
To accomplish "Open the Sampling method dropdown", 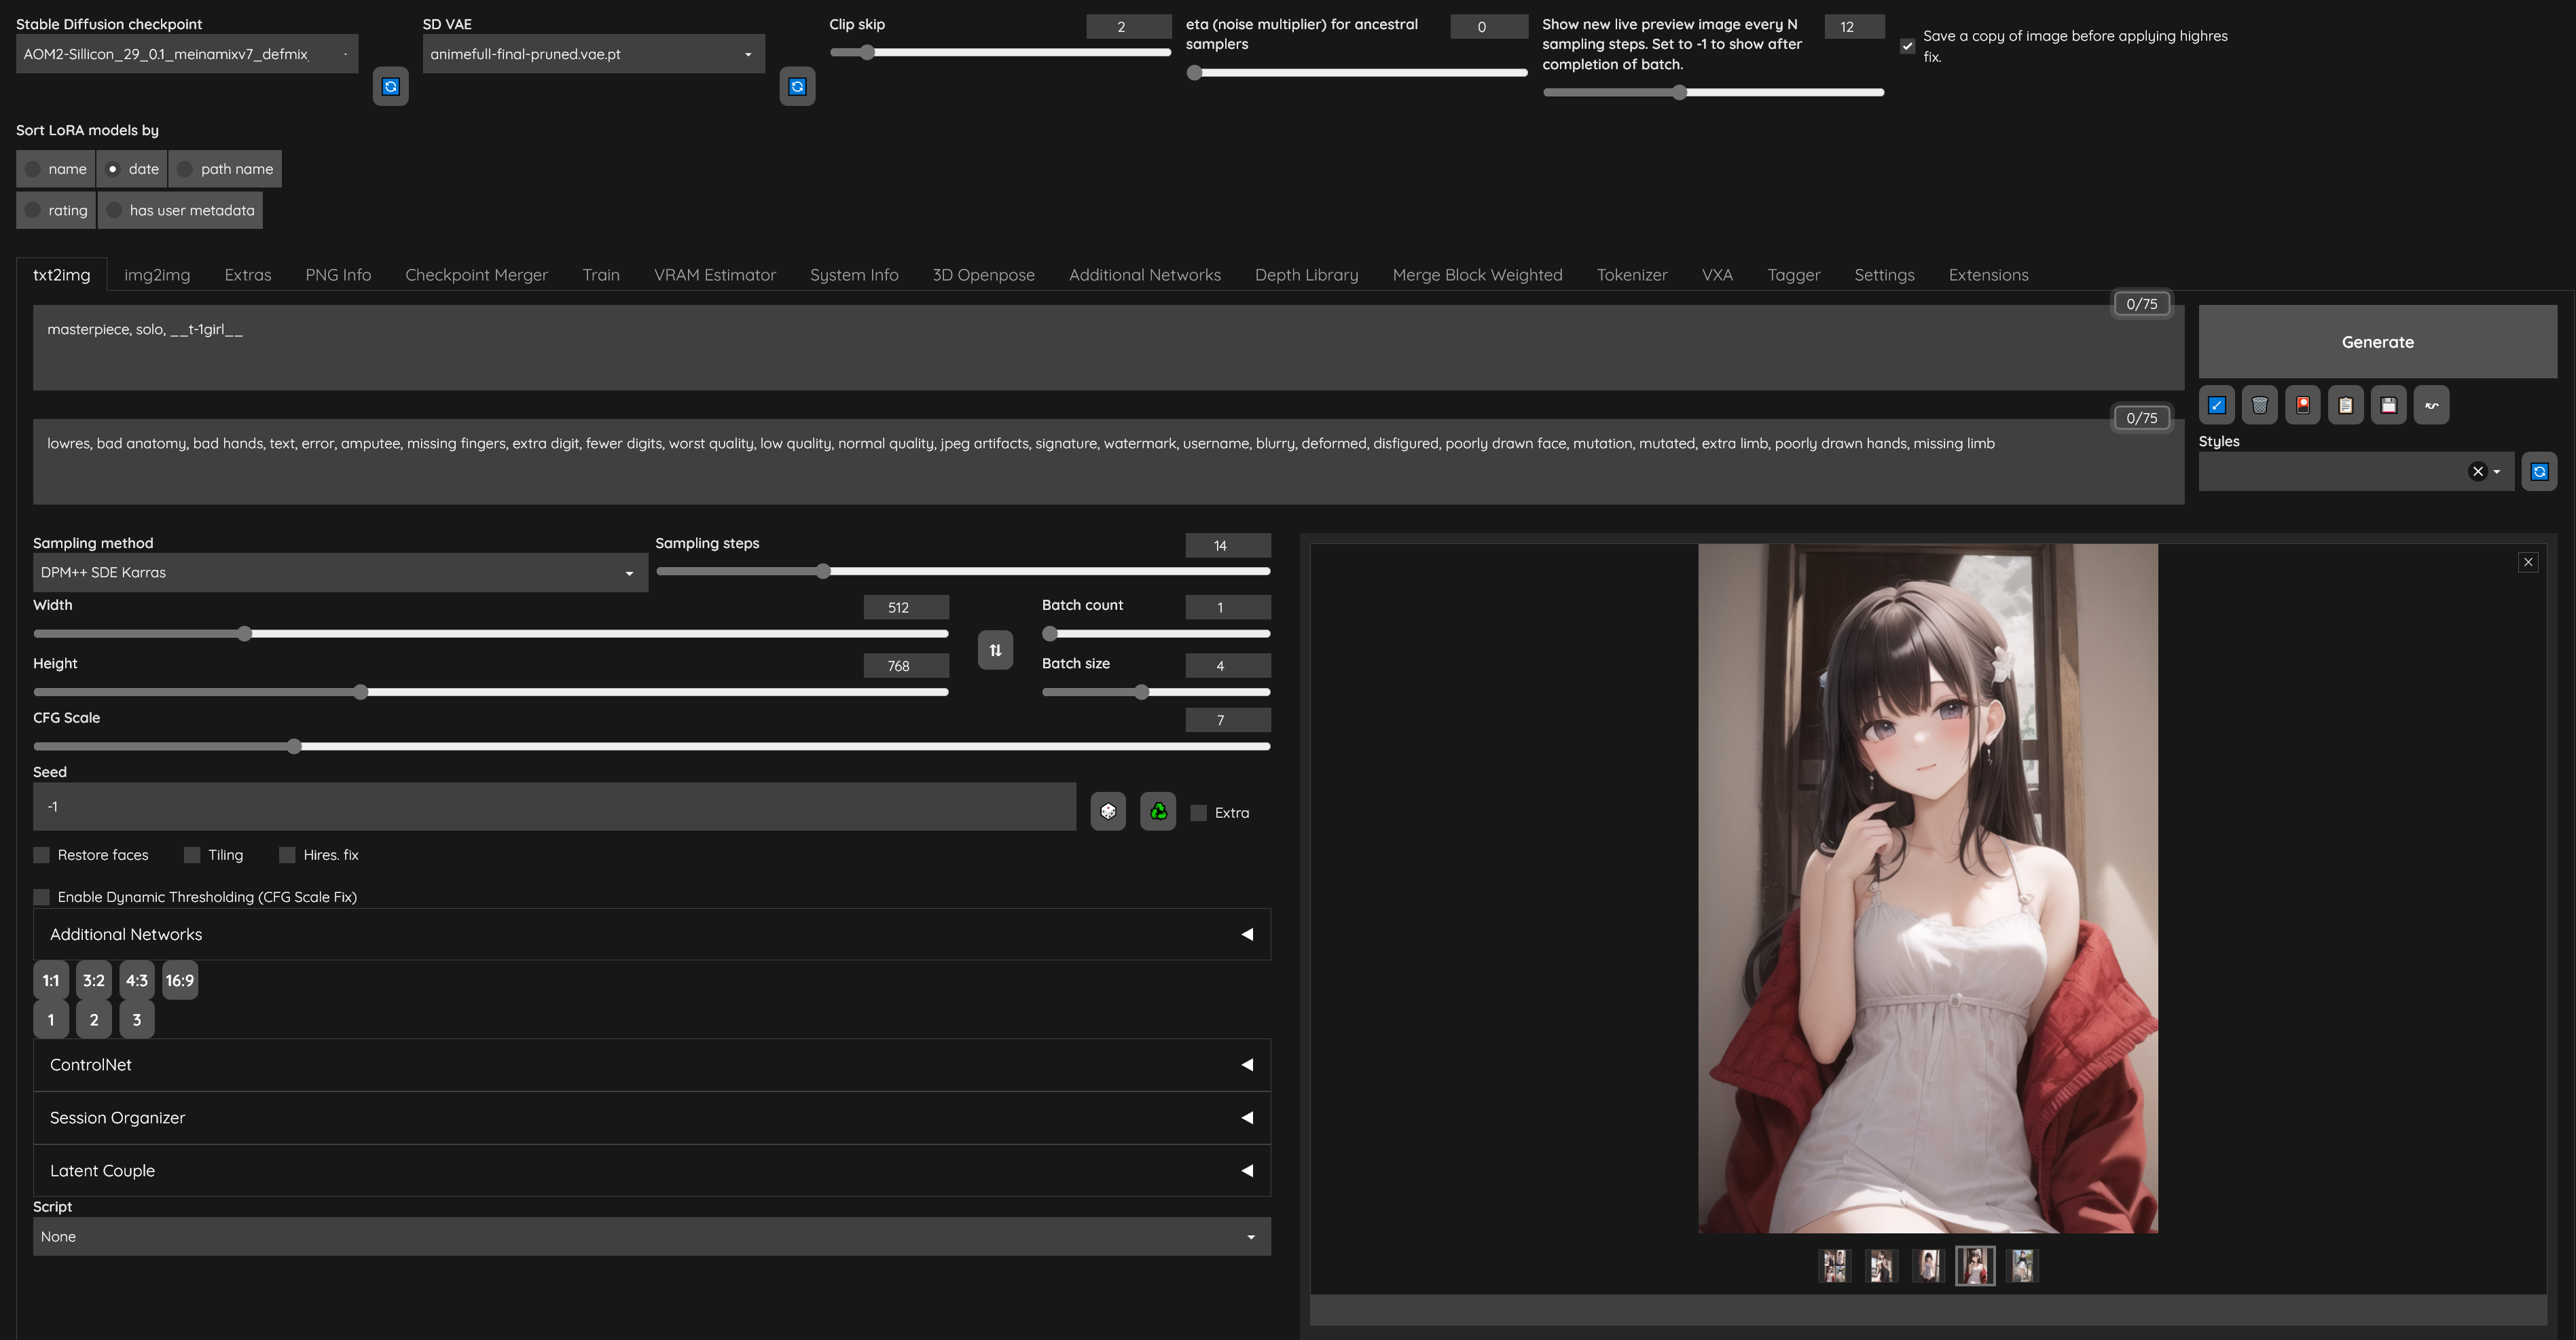I will click(x=340, y=573).
